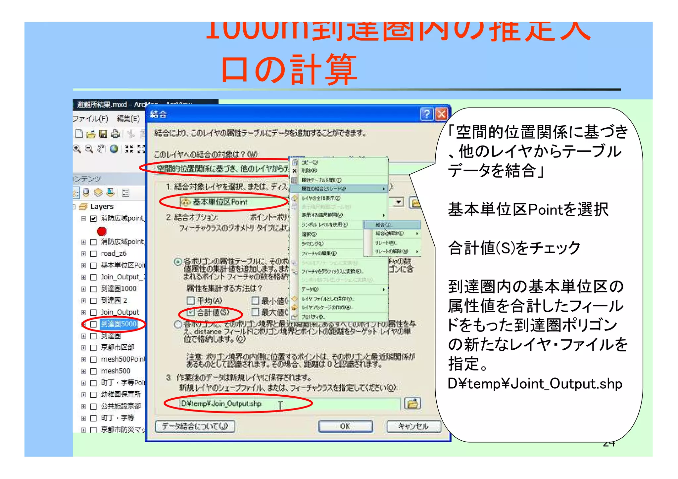
Task: Select the Pan hand tool
Action: click(x=101, y=149)
